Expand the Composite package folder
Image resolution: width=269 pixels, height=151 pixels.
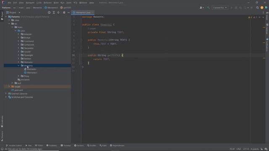(18, 45)
